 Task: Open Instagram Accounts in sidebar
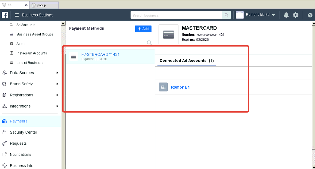click(32, 53)
